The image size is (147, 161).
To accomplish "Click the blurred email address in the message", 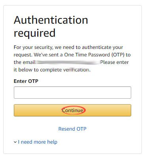I will [68, 62].
